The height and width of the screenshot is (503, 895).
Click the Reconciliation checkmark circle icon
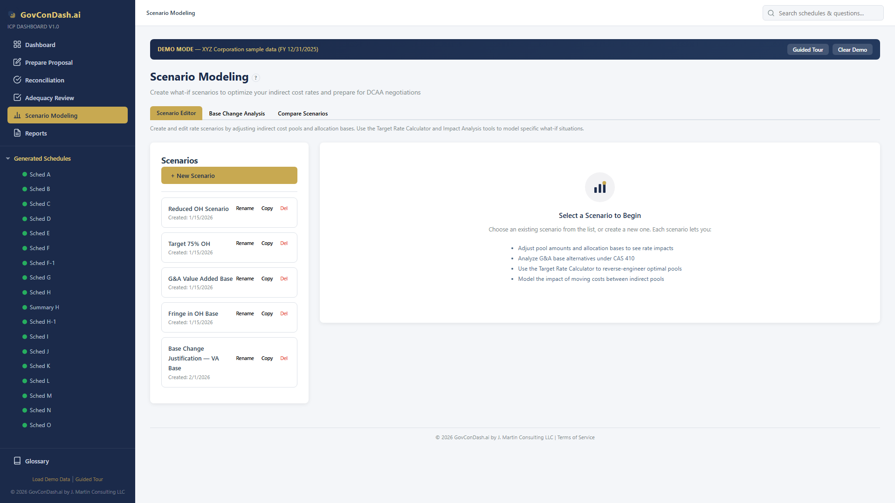click(17, 80)
